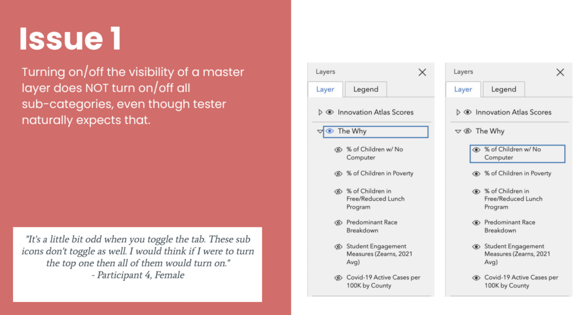Toggle The Why eye icon in left panel
The height and width of the screenshot is (315, 586).
tap(330, 131)
